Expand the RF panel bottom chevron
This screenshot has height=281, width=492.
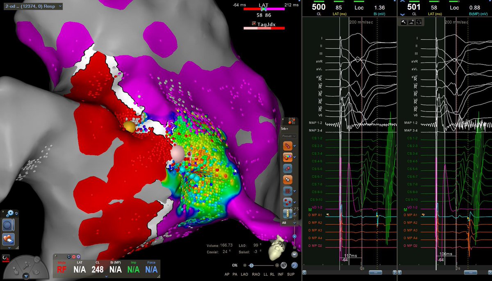coord(106,276)
